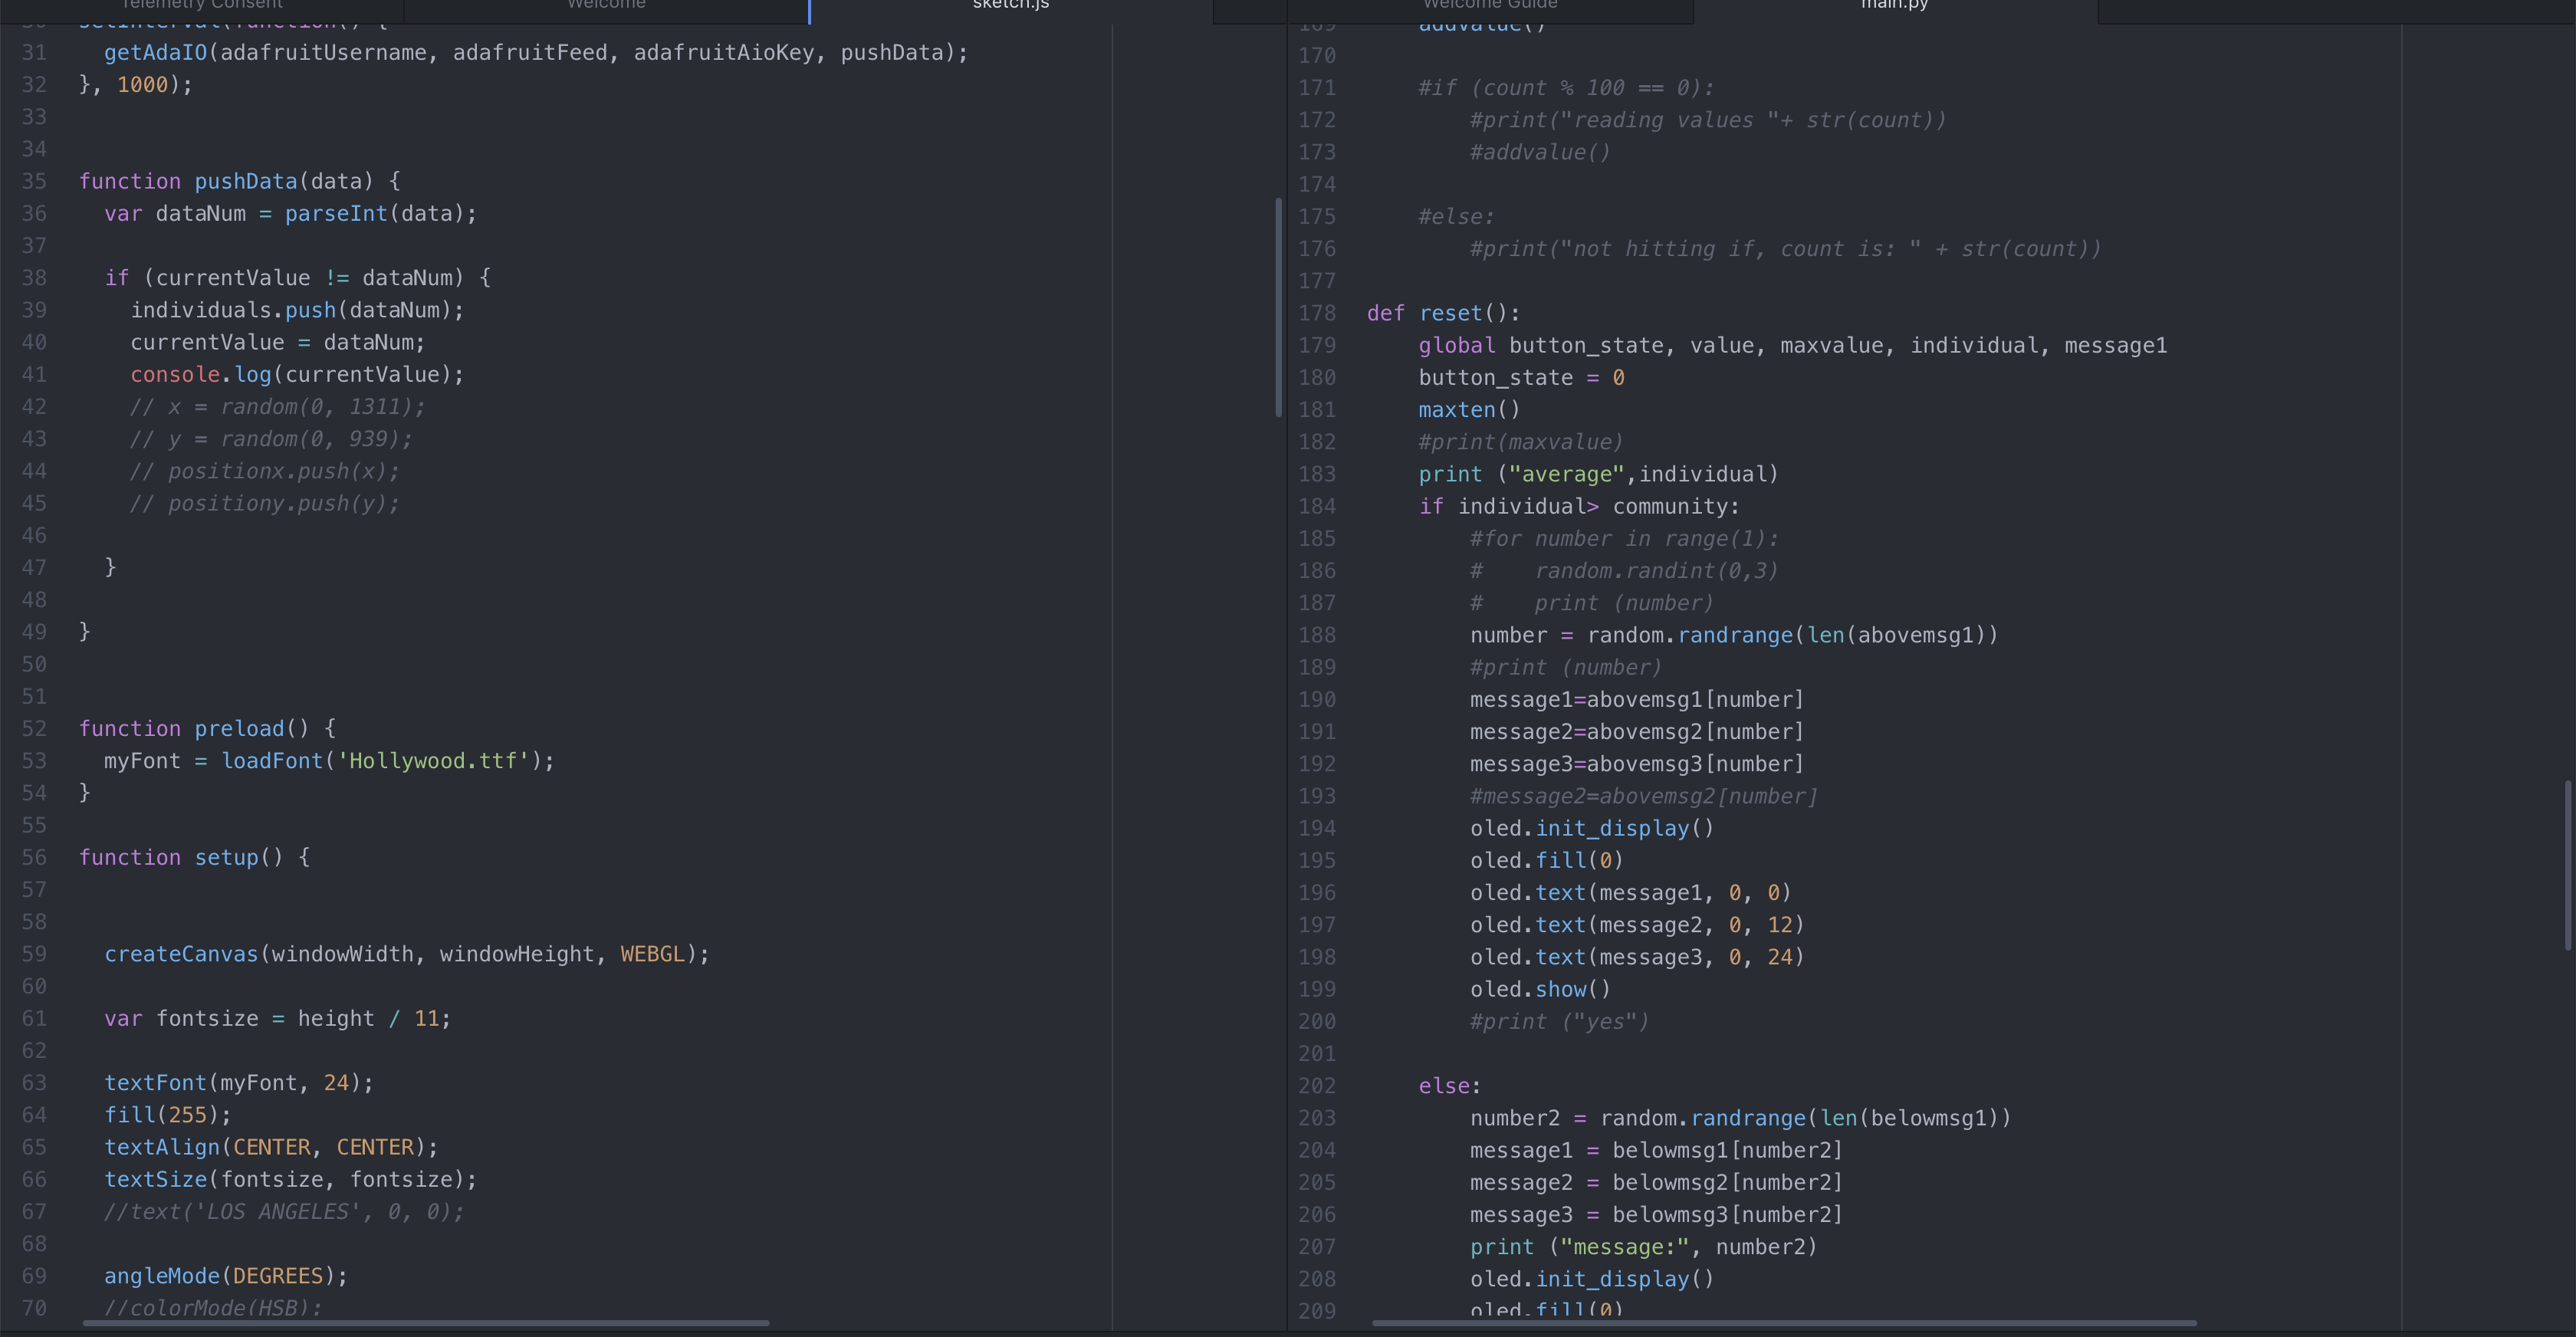The image size is (2576, 1337).
Task: Click 'angleMode(DEGREES);' line
Action: click(226, 1276)
